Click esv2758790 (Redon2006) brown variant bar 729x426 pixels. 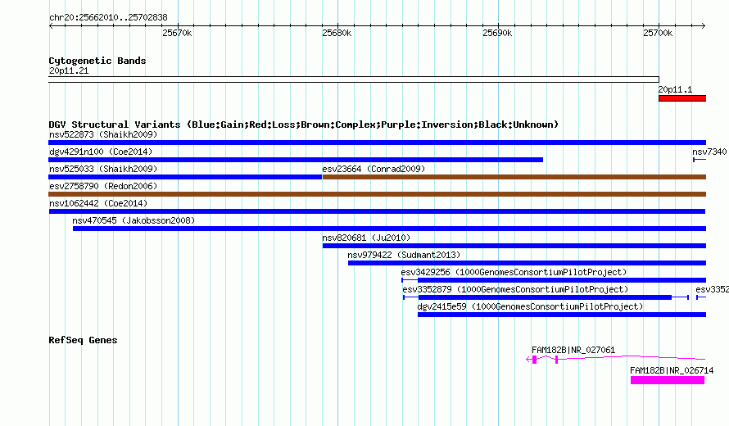coord(377,194)
